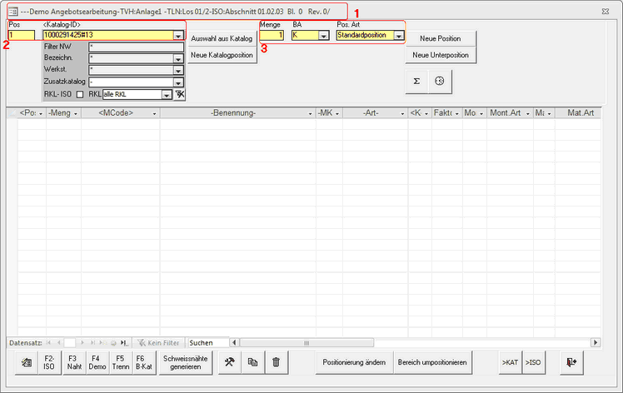Click the Benennung column header
This screenshot has height=393, width=623.
(233, 112)
